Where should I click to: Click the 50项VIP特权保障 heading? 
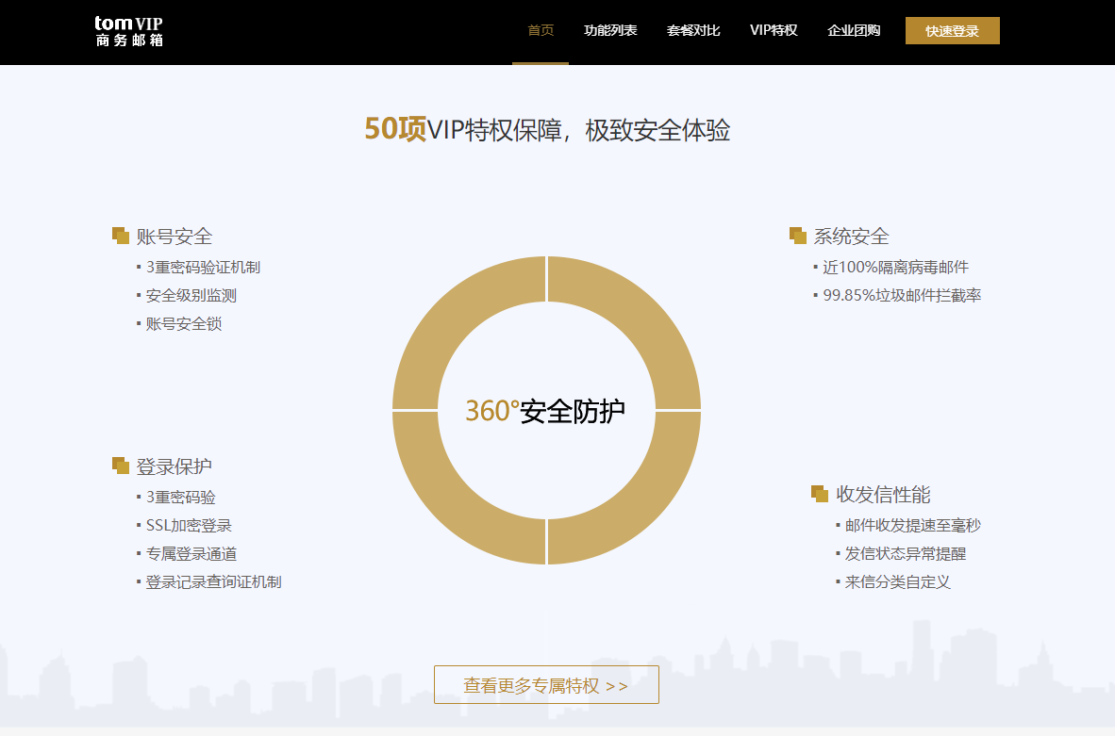click(x=547, y=130)
